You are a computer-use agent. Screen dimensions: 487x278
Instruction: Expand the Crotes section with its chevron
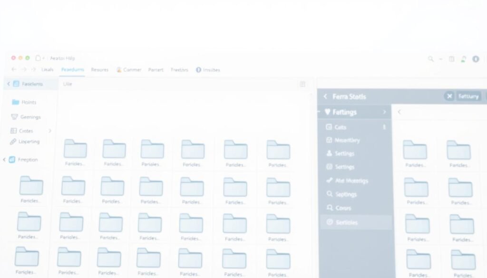coord(50,131)
